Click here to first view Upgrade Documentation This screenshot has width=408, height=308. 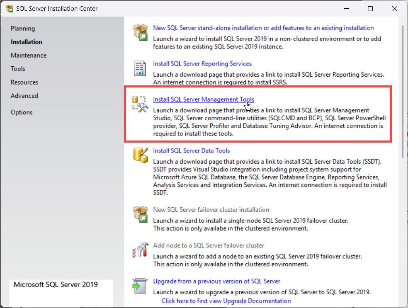(x=226, y=301)
